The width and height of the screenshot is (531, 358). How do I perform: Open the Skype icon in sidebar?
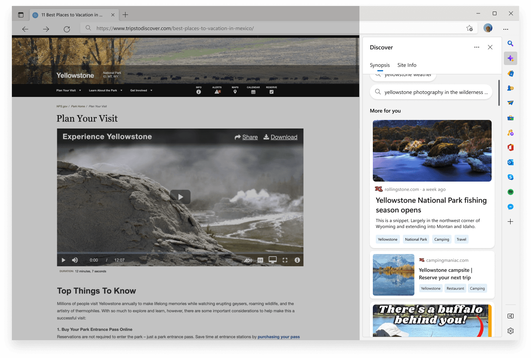(x=511, y=177)
